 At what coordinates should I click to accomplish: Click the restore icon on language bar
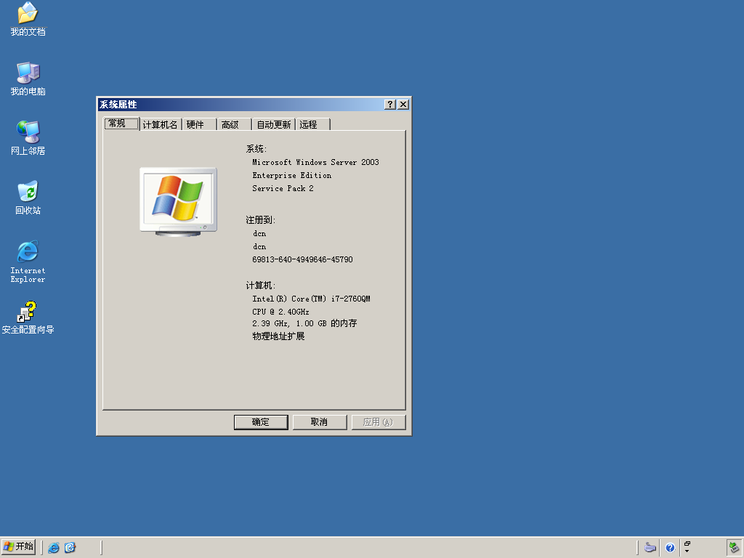click(x=687, y=543)
